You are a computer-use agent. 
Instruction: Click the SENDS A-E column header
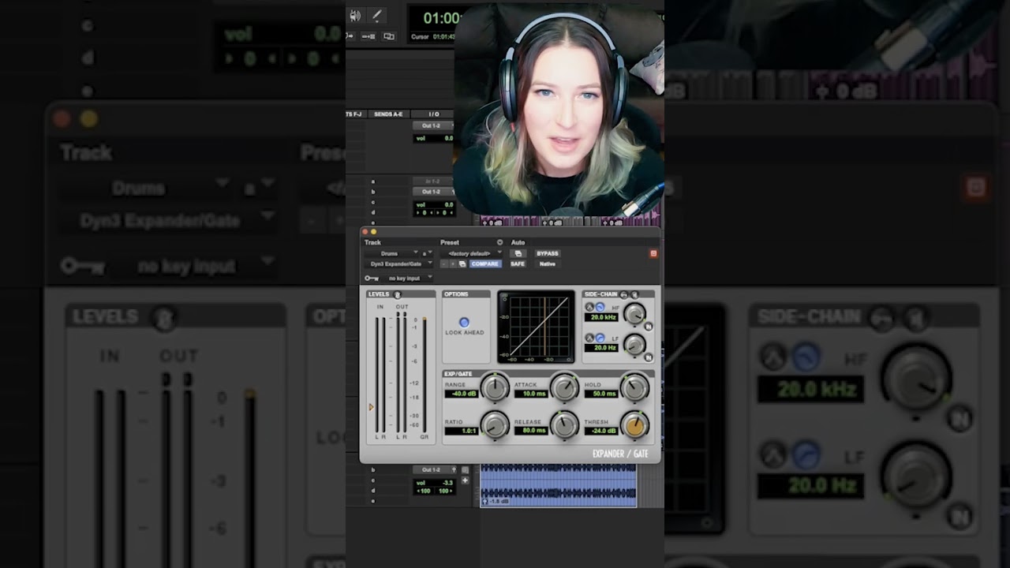388,114
